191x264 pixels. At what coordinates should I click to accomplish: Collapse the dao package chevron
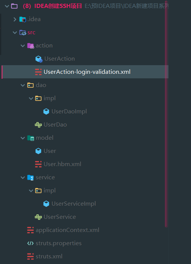click(x=23, y=85)
